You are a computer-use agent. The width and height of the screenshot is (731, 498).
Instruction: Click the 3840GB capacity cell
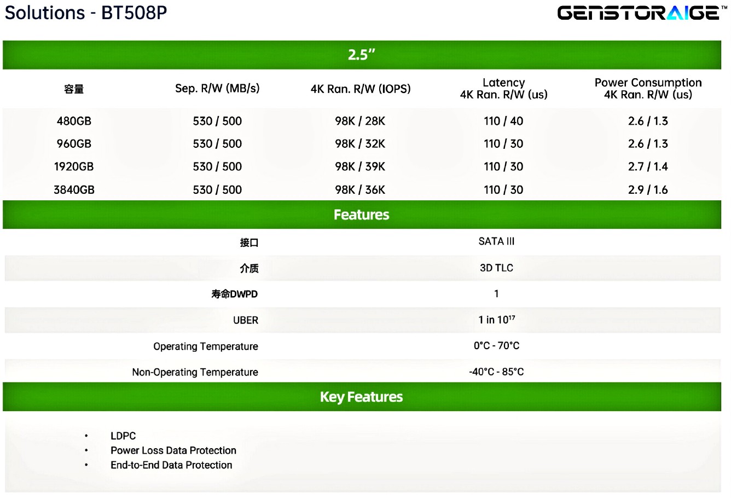pyautogui.click(x=74, y=190)
